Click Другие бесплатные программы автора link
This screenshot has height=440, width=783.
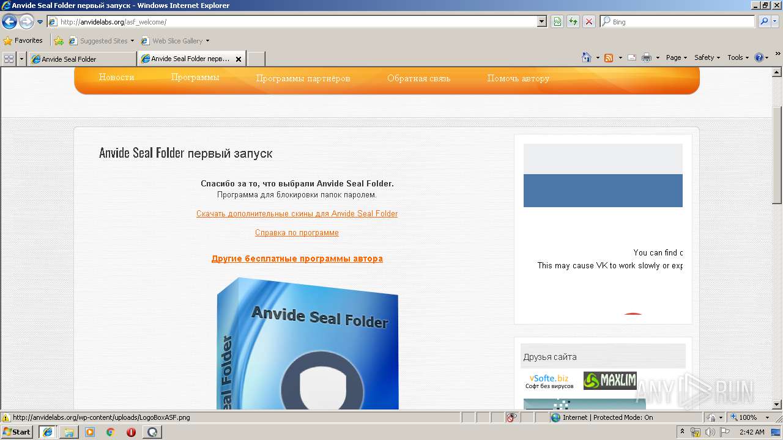[297, 258]
